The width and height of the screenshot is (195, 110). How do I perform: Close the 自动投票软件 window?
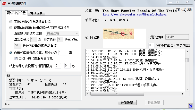(x=187, y=2)
